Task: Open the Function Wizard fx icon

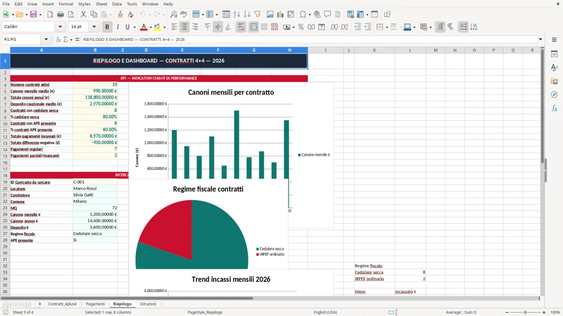Action: [x=58, y=40]
